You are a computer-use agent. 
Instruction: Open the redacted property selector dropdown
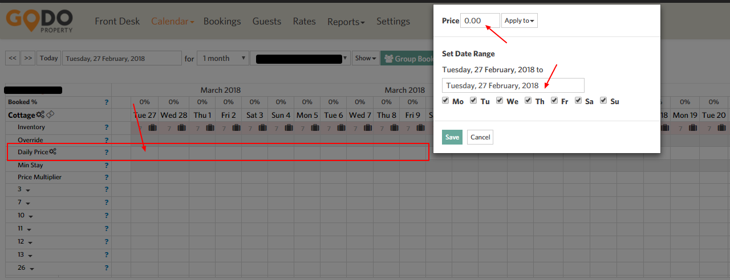pyautogui.click(x=300, y=58)
